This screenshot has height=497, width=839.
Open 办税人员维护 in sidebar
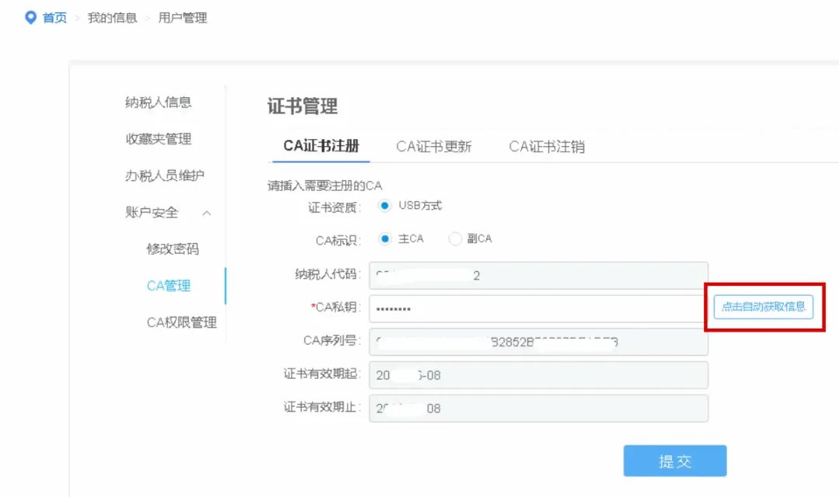click(x=165, y=176)
